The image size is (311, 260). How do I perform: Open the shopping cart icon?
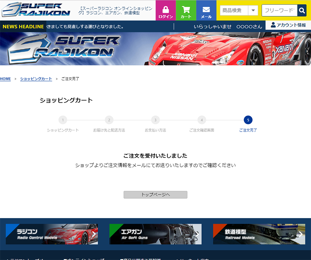tap(186, 9)
